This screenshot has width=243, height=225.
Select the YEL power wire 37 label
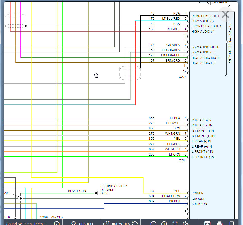point(177,191)
